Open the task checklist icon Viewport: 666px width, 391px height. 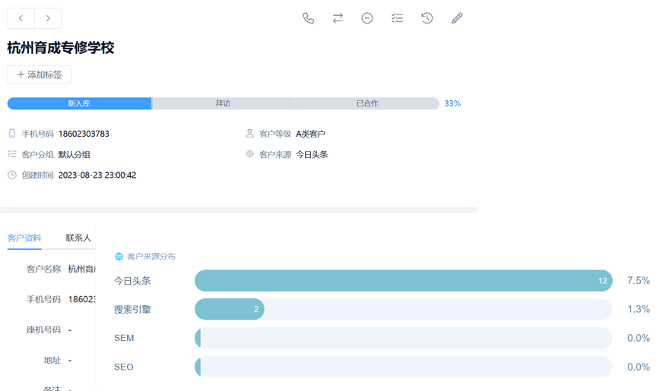397,18
